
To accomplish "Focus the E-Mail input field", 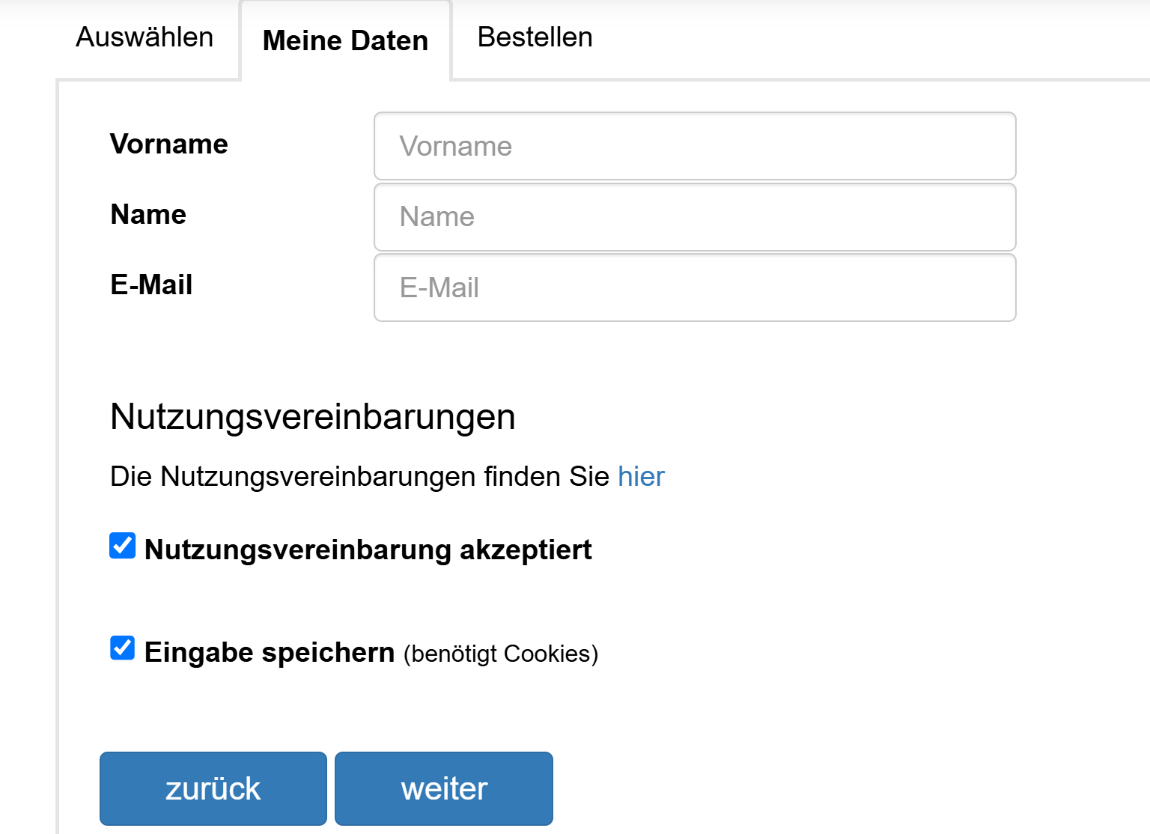I will coord(694,287).
